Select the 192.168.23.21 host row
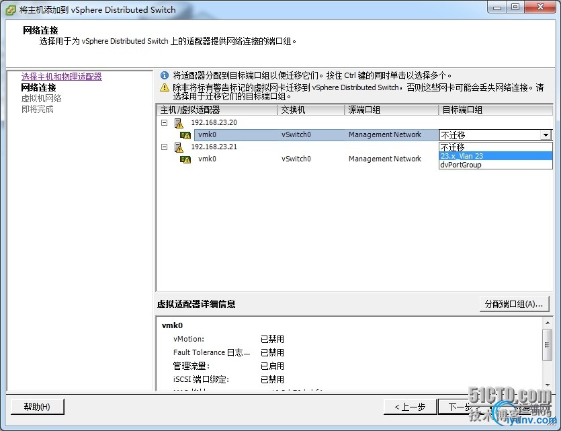The image size is (561, 431). [214, 147]
